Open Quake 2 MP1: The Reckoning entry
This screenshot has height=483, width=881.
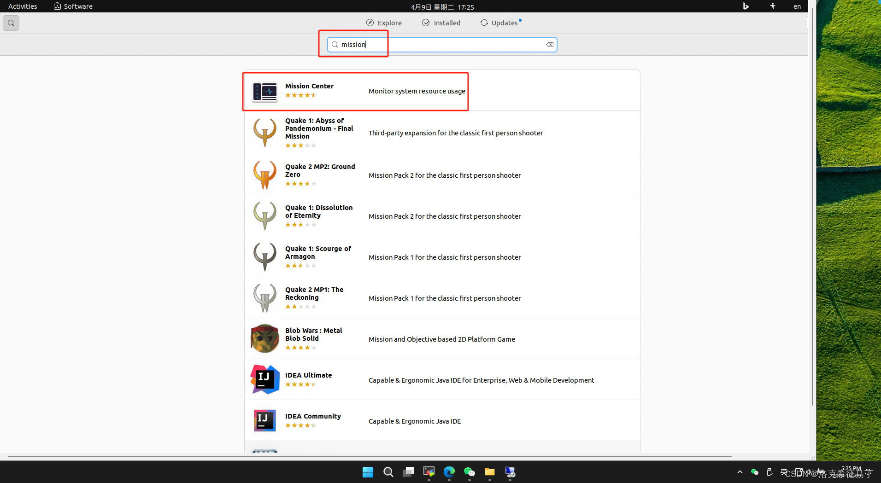442,297
